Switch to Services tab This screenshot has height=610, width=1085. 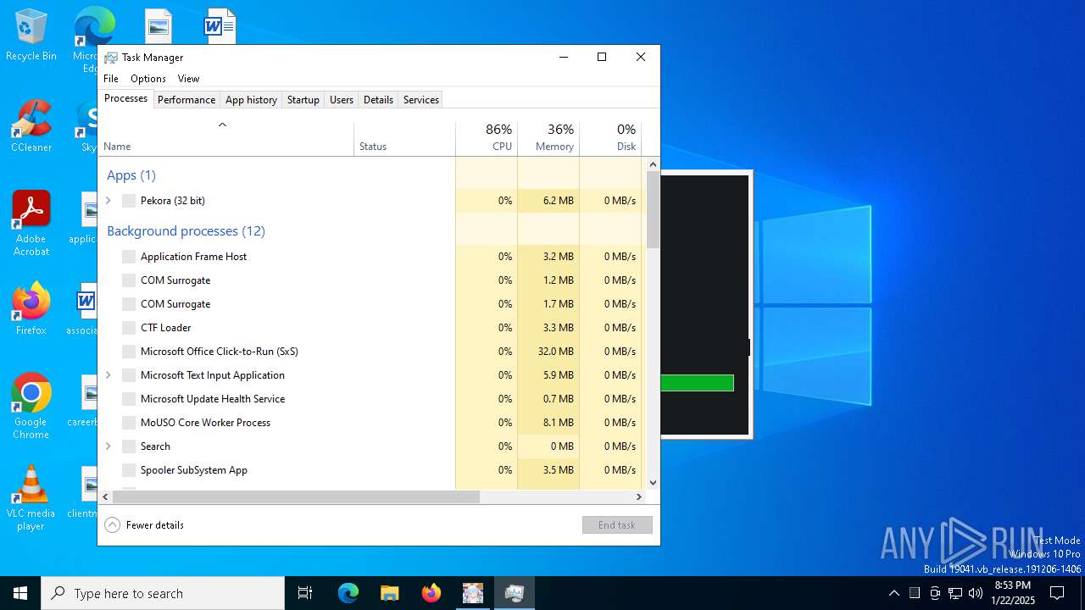pos(421,100)
